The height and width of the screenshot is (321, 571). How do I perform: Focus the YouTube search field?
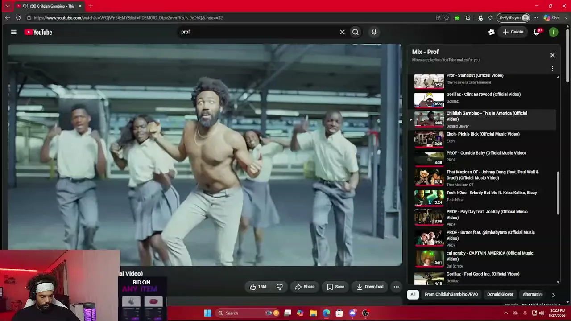coord(259,32)
